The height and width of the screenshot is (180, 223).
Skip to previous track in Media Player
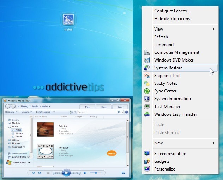(x=57, y=173)
